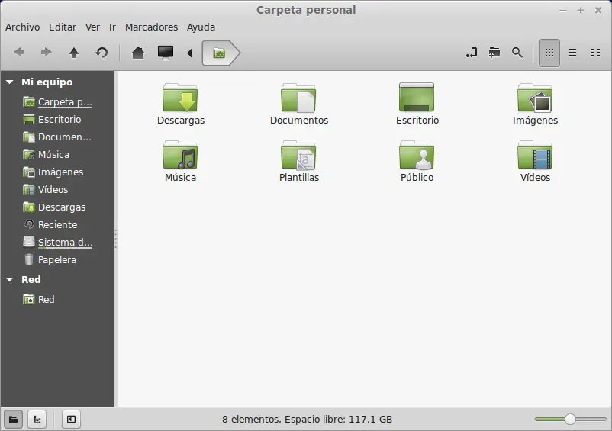Toggle the location entry mode icon
612x431 pixels.
point(472,53)
